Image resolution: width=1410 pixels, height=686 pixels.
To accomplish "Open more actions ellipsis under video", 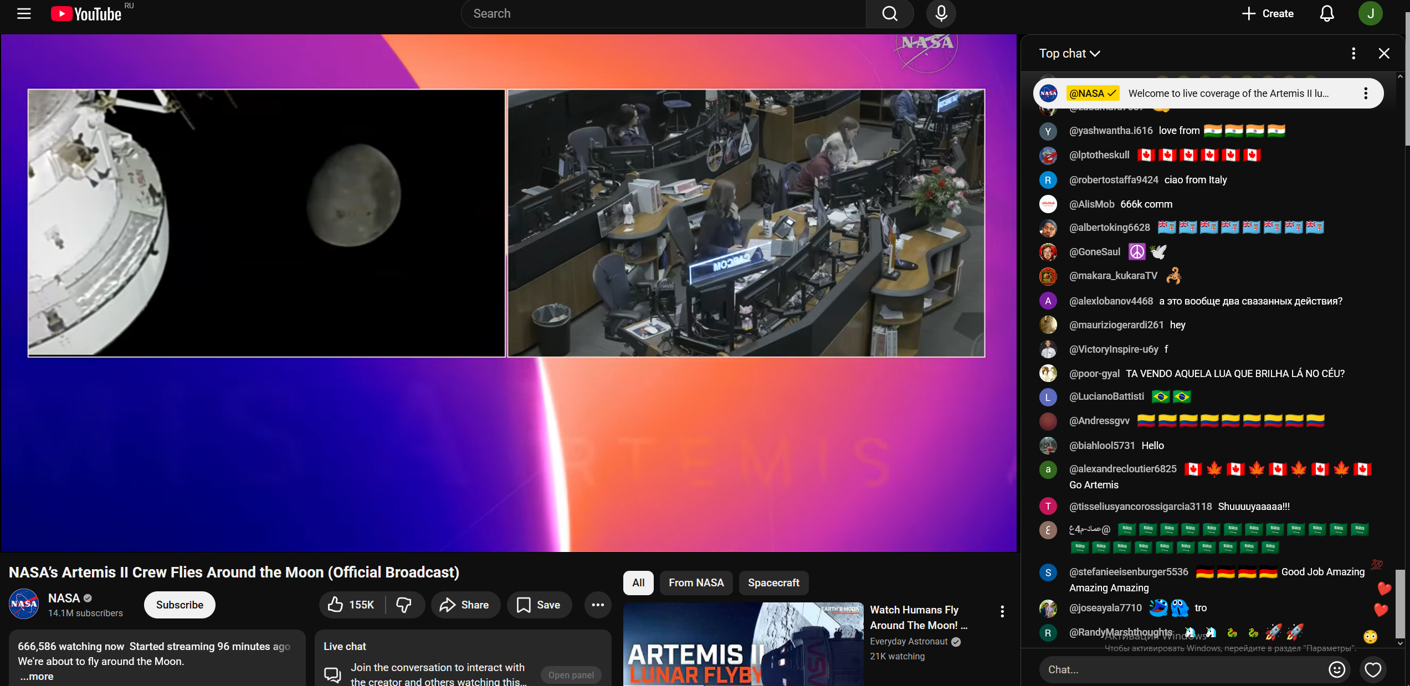I will (x=598, y=605).
